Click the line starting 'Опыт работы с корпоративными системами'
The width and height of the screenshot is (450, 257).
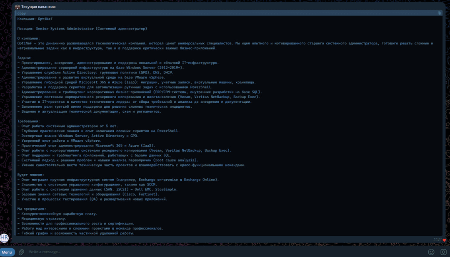(124, 151)
